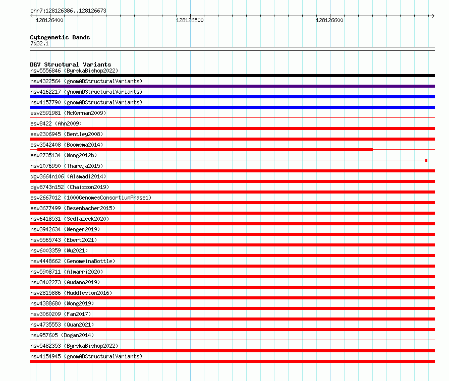The width and height of the screenshot is (449, 381).
Task: Select nsv5482353 (ByrskaBishop2022) variant label
Action: (74, 346)
